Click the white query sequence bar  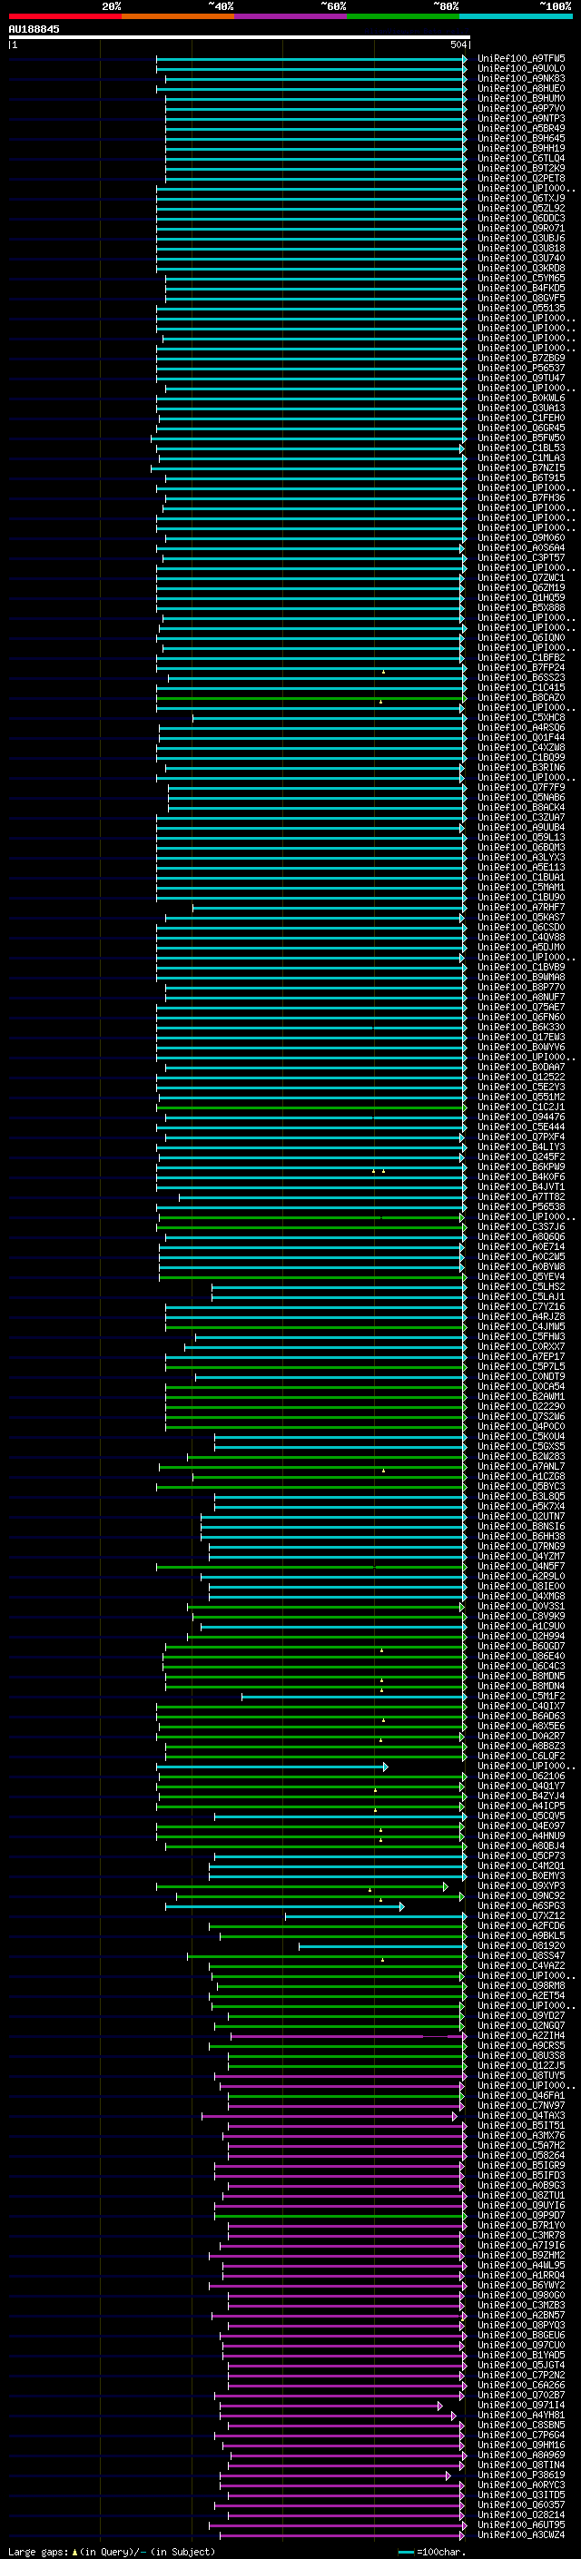pos(240,38)
